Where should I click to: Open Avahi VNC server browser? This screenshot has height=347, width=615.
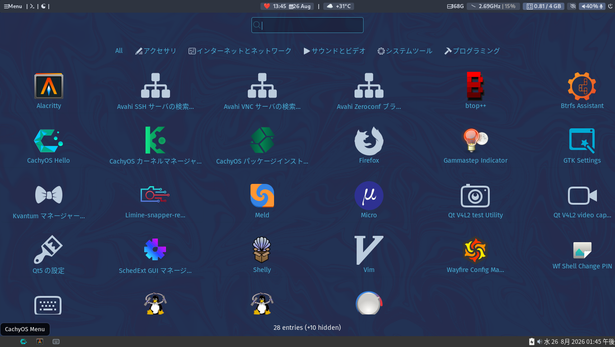pos(262,91)
